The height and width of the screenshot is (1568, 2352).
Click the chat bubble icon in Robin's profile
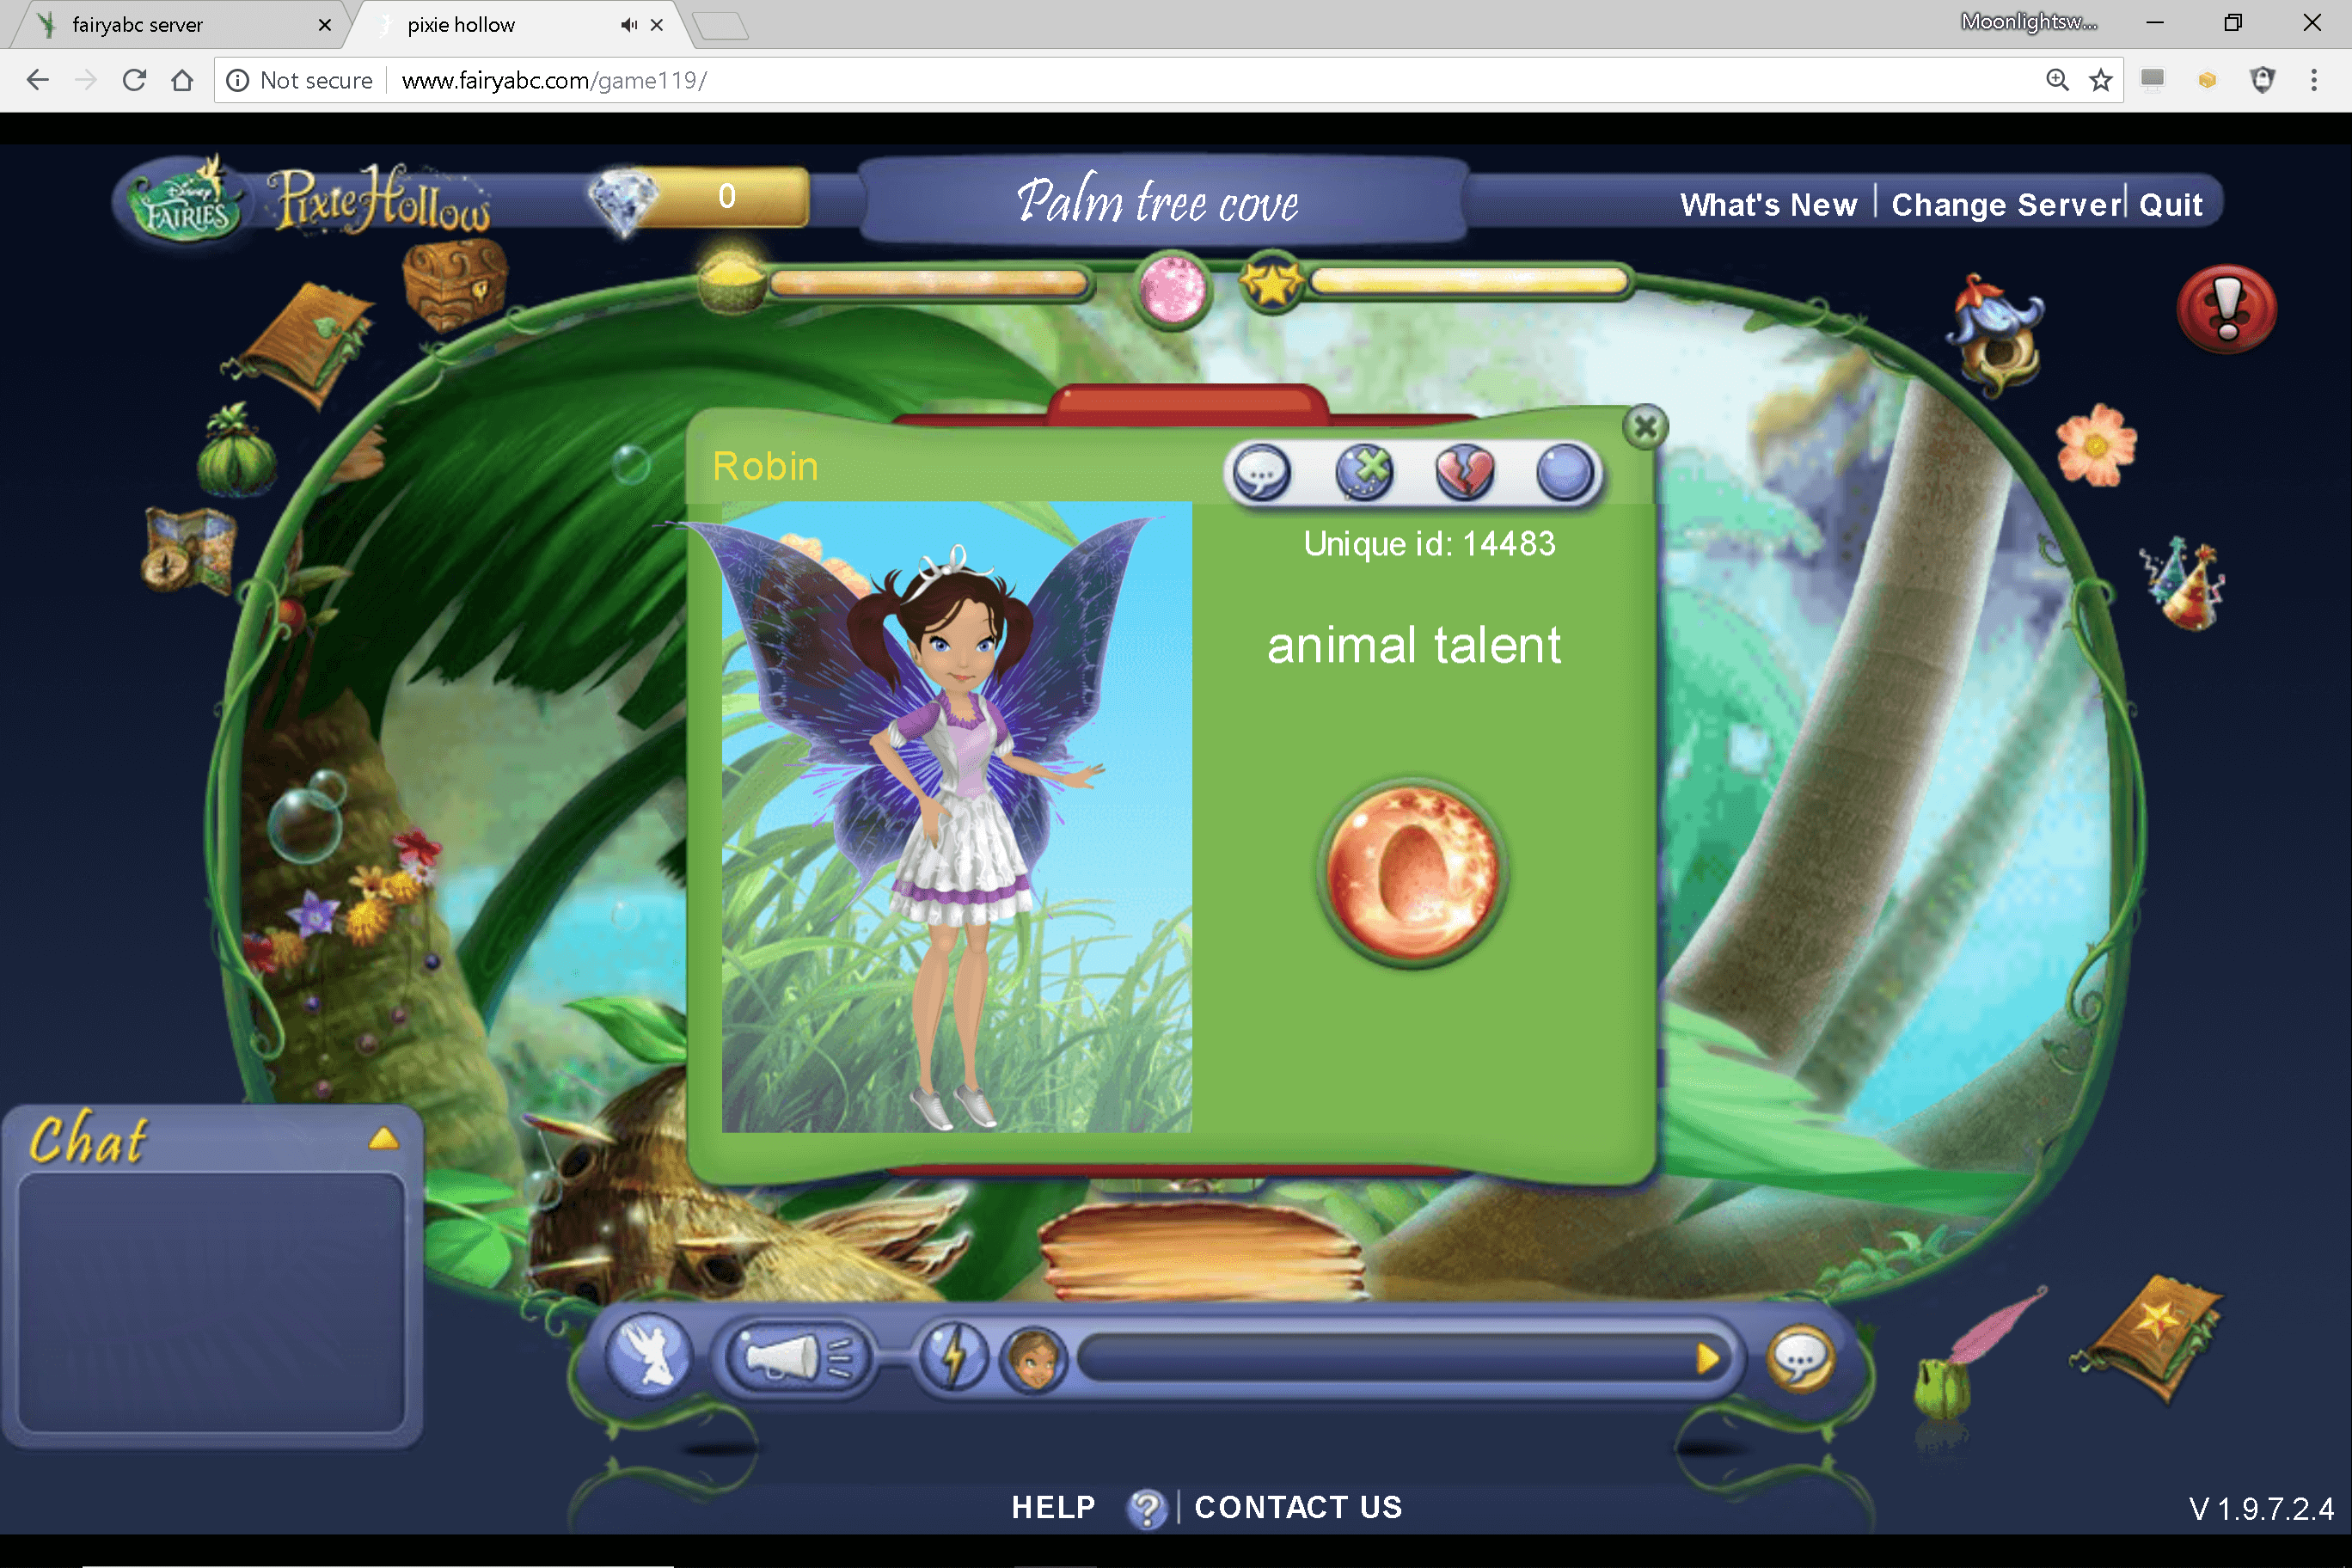click(1262, 472)
